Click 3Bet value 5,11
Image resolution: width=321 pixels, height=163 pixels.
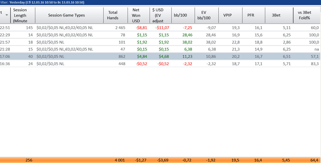click(x=286, y=28)
